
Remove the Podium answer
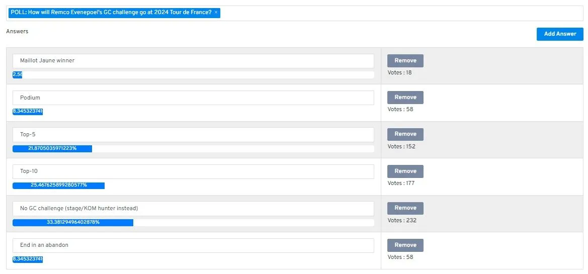coord(405,98)
